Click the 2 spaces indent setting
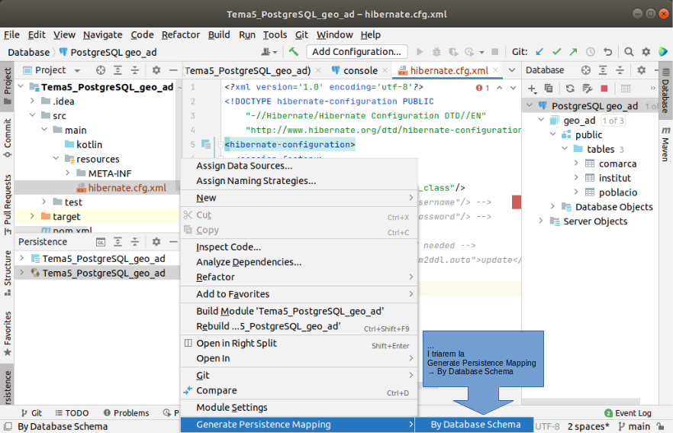The height and width of the screenshot is (433, 673). tap(588, 426)
